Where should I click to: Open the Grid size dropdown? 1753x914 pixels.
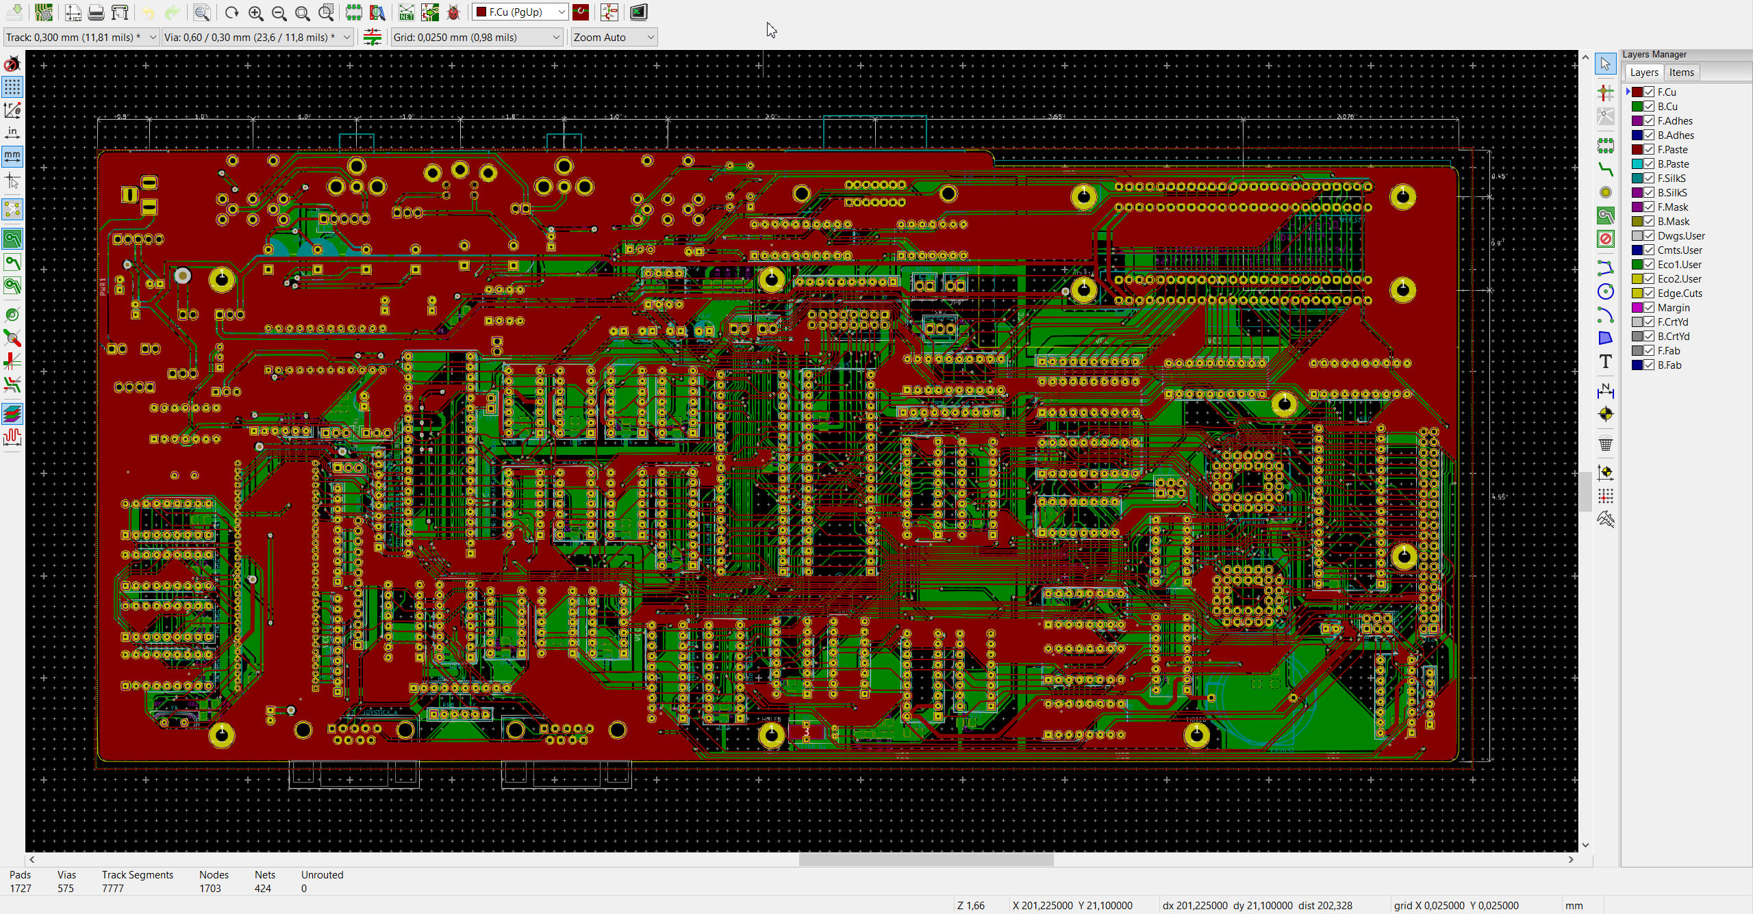(477, 37)
